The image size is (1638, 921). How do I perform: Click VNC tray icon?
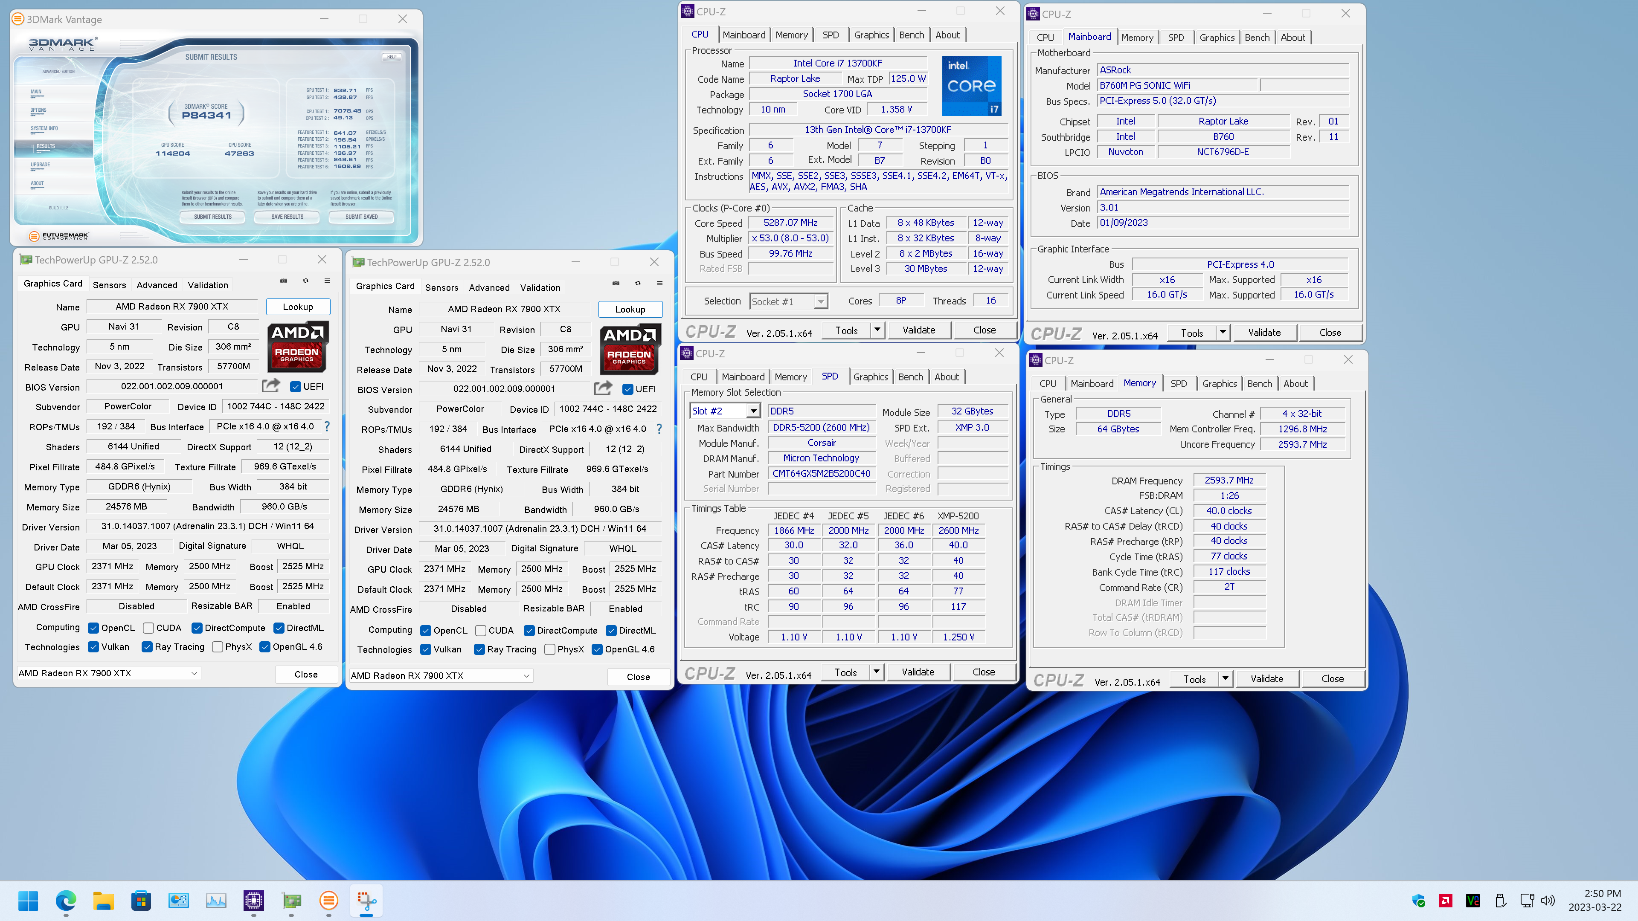coord(1472,901)
